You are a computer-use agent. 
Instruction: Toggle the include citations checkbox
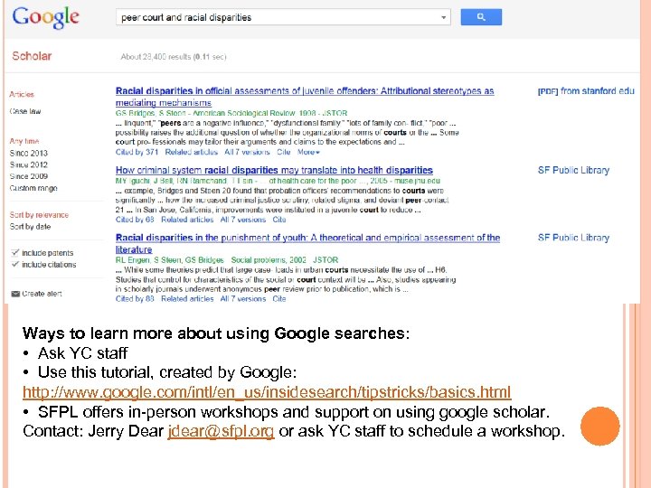click(15, 264)
